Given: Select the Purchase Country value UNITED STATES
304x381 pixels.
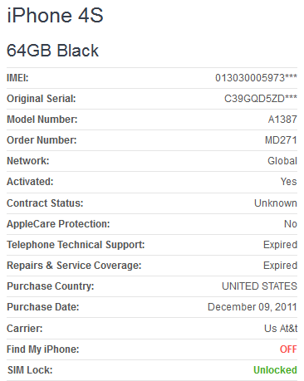Looking at the screenshot, I should click(x=259, y=286).
